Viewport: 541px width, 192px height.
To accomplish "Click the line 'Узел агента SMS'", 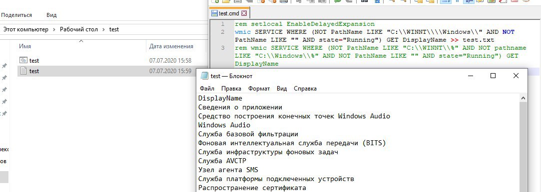I will [x=228, y=170].
